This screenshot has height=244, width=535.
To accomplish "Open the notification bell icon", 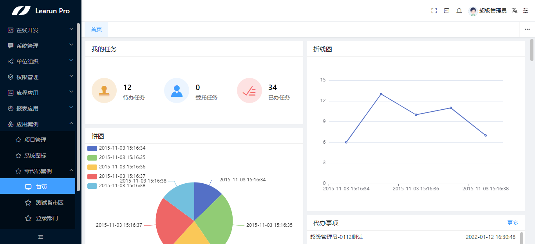I will (459, 11).
